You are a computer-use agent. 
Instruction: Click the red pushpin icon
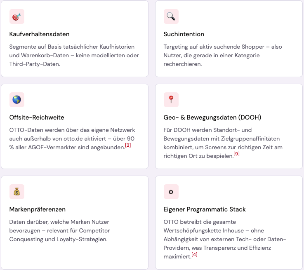[x=171, y=100]
